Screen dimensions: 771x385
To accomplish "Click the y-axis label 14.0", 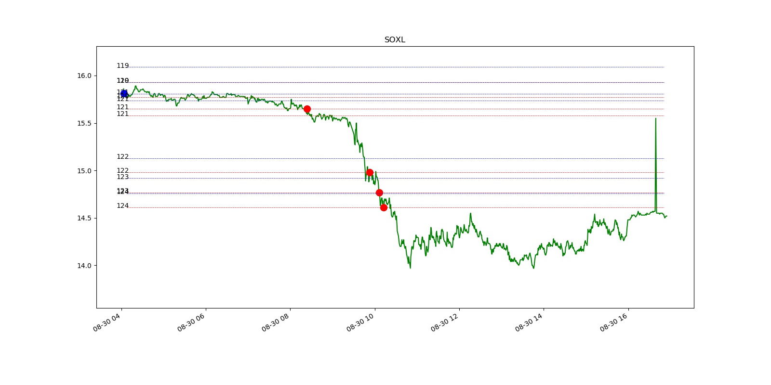I will [84, 265].
